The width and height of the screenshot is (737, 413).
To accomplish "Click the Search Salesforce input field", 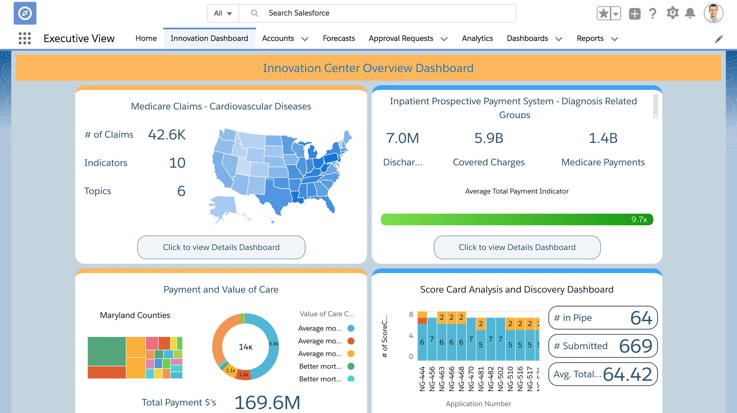I will 374,13.
